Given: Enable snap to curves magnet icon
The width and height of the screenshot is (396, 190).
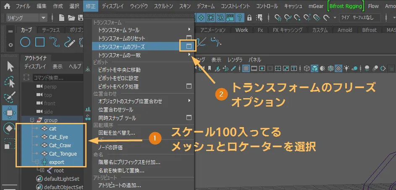Looking at the screenshot, I should click(x=288, y=18).
